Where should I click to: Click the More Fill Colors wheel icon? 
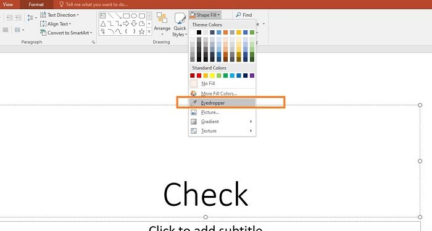coord(194,94)
